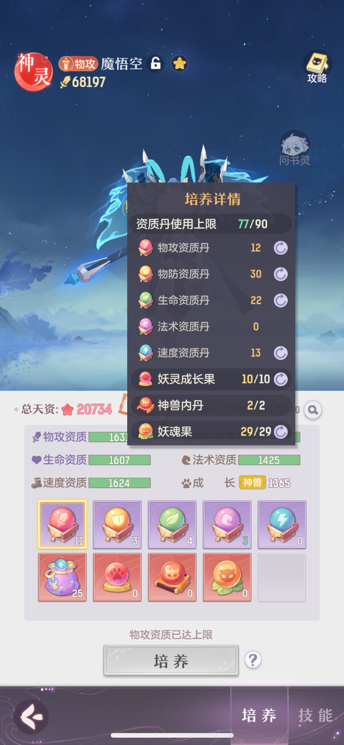Toggle the star favorite icon by 魔悟空
Screen dimensions: 344x745
point(179,63)
